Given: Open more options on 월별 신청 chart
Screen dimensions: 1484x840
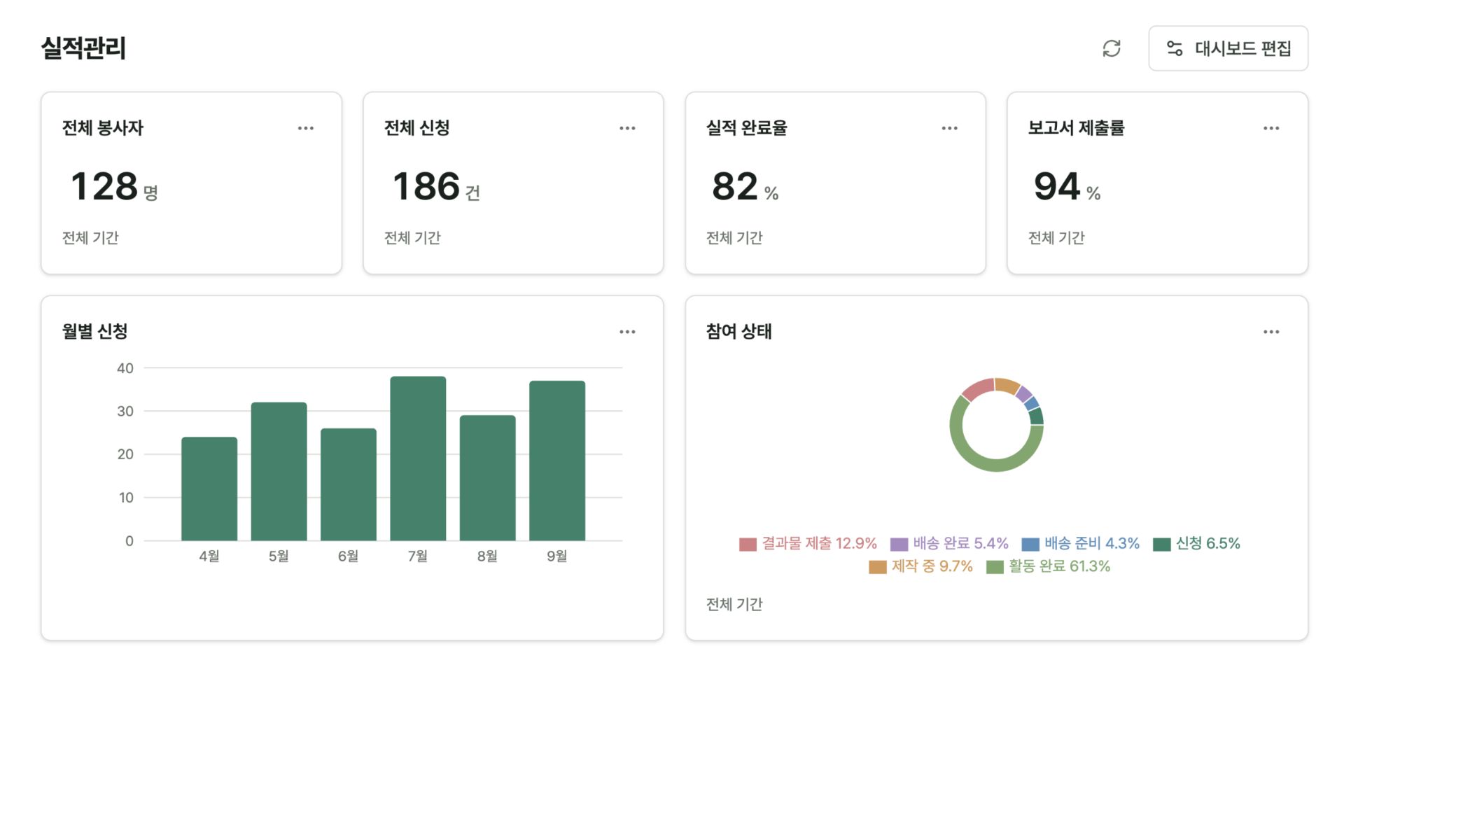Looking at the screenshot, I should [x=627, y=332].
